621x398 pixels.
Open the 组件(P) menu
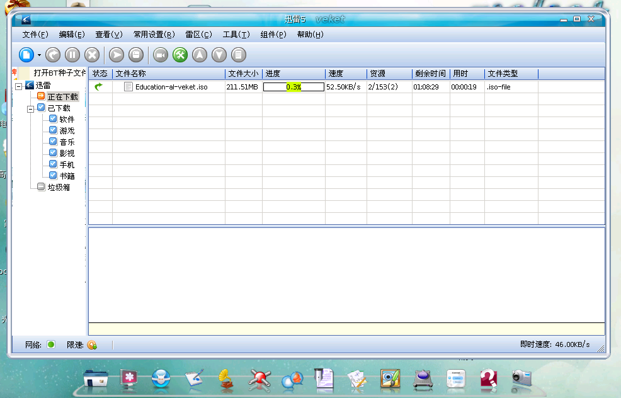273,35
